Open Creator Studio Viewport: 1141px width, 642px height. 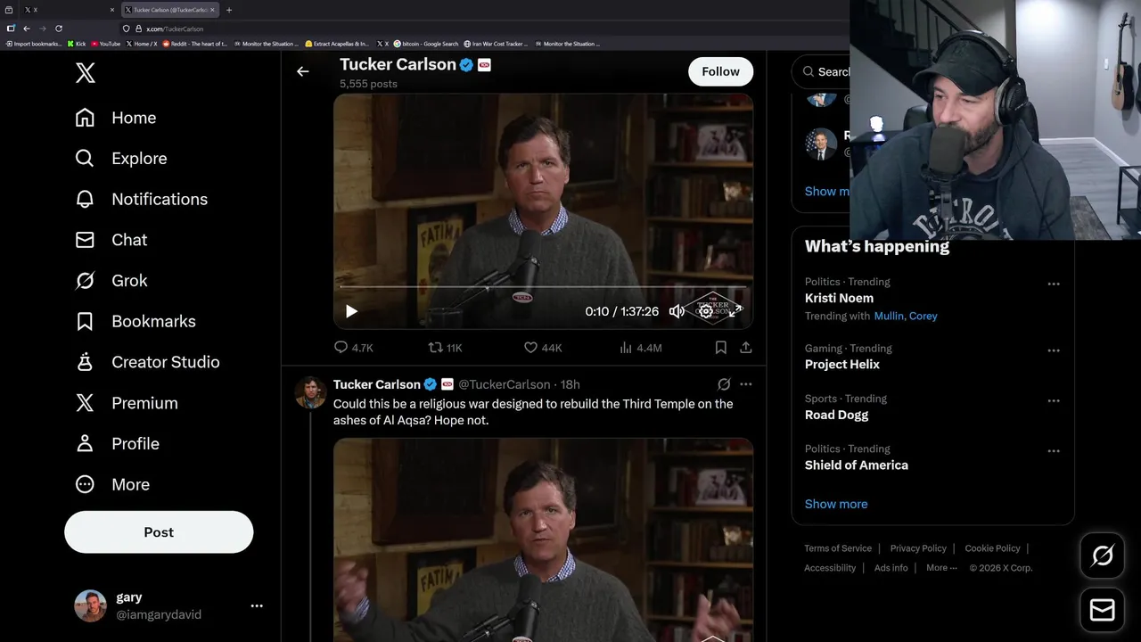(148, 362)
